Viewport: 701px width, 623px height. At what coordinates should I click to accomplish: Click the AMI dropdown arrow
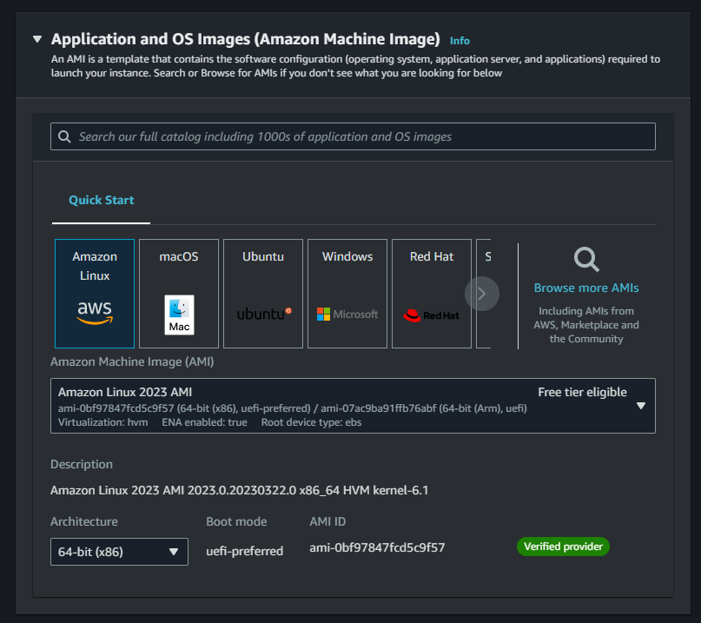tap(641, 406)
